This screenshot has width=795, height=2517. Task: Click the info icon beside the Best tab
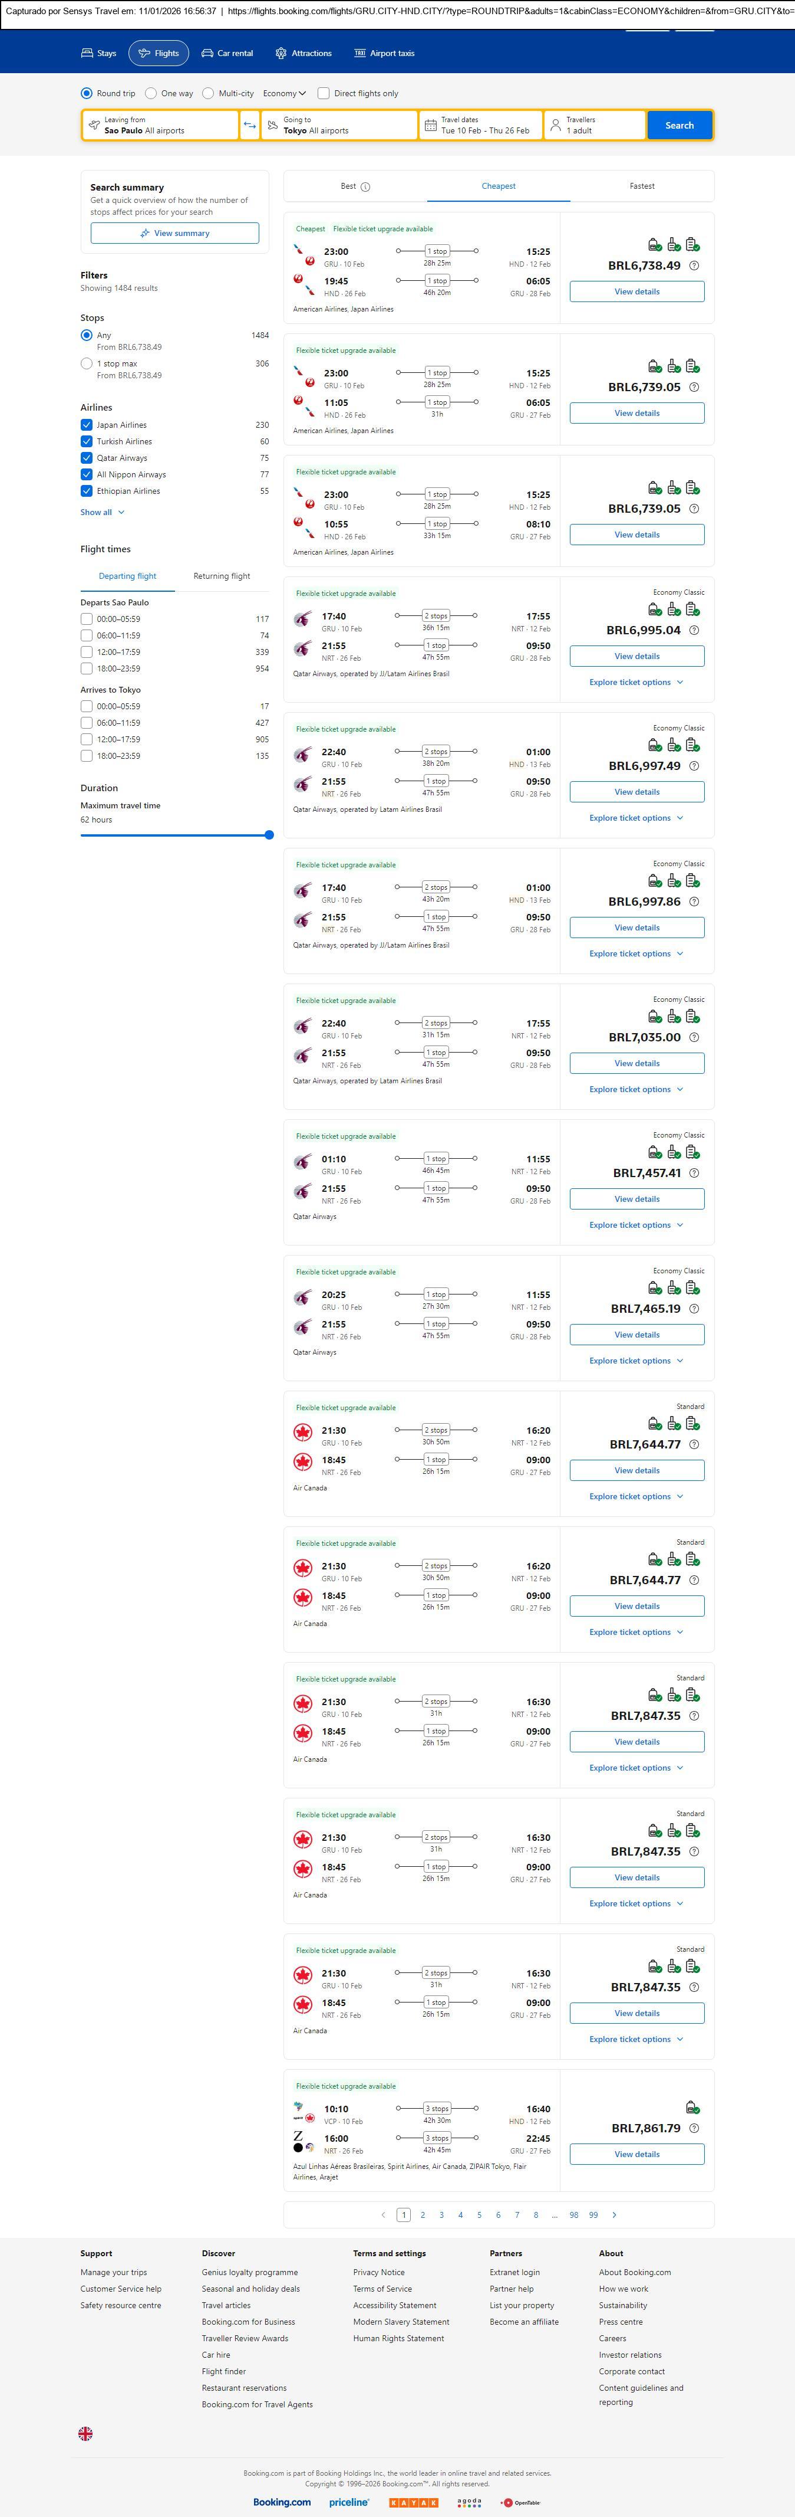click(x=366, y=186)
